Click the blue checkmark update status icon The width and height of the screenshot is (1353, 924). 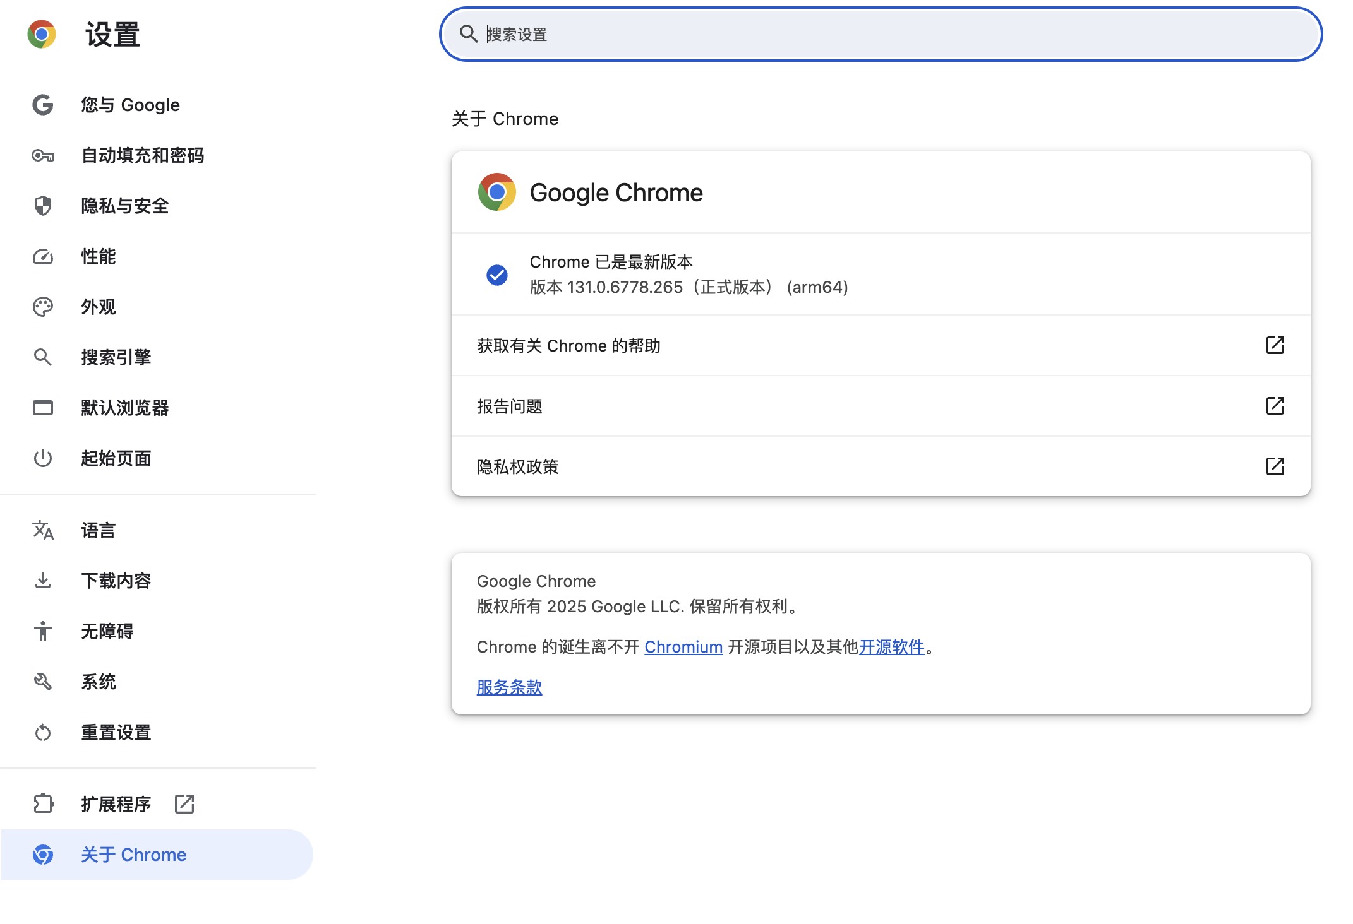[x=497, y=275]
